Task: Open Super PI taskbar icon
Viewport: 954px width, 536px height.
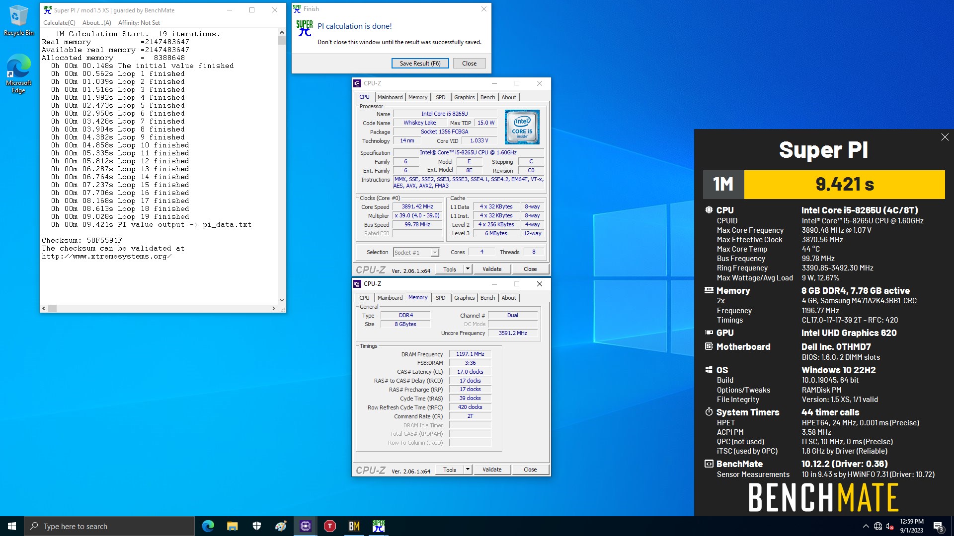Action: pos(379,526)
